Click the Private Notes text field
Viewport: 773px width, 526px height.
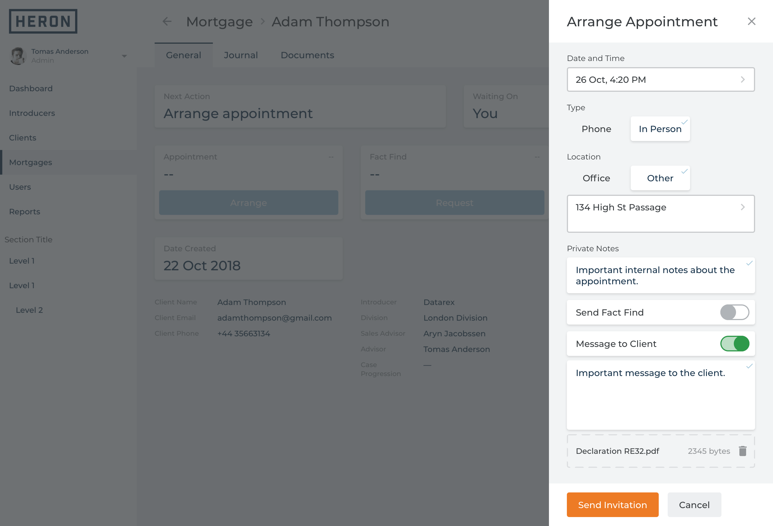(x=661, y=276)
